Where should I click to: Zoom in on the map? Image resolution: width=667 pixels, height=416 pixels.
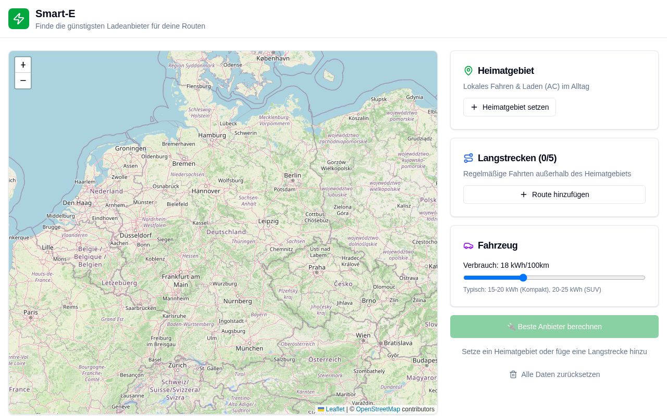23,65
